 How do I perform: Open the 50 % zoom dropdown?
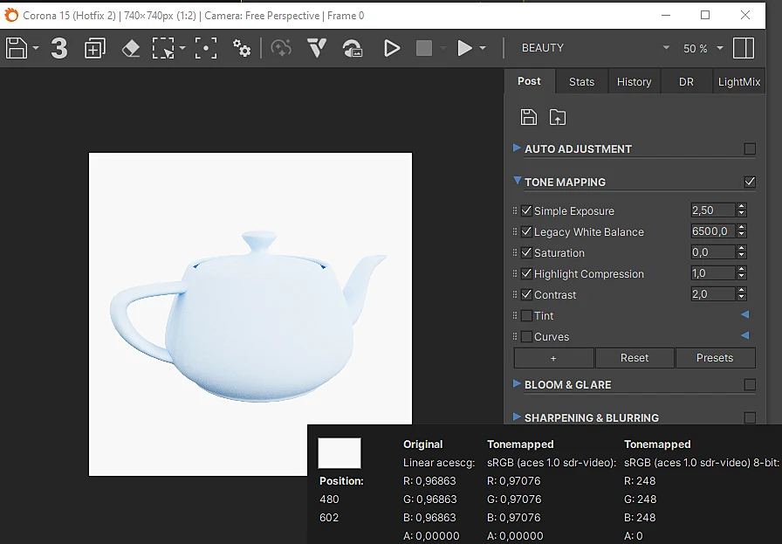(x=703, y=48)
